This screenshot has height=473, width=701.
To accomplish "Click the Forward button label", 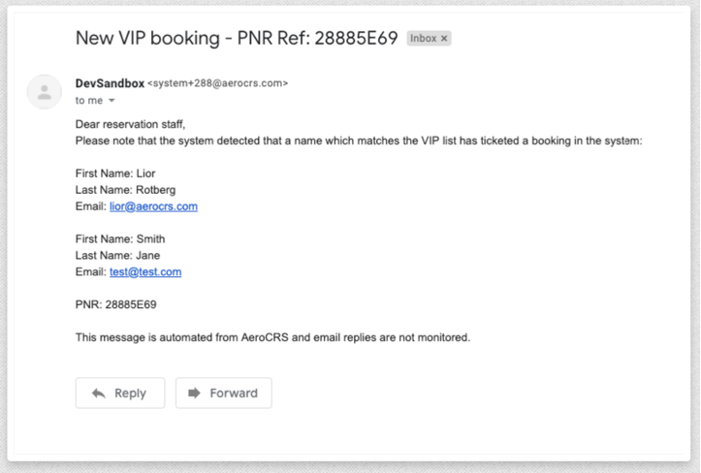I will pyautogui.click(x=234, y=393).
